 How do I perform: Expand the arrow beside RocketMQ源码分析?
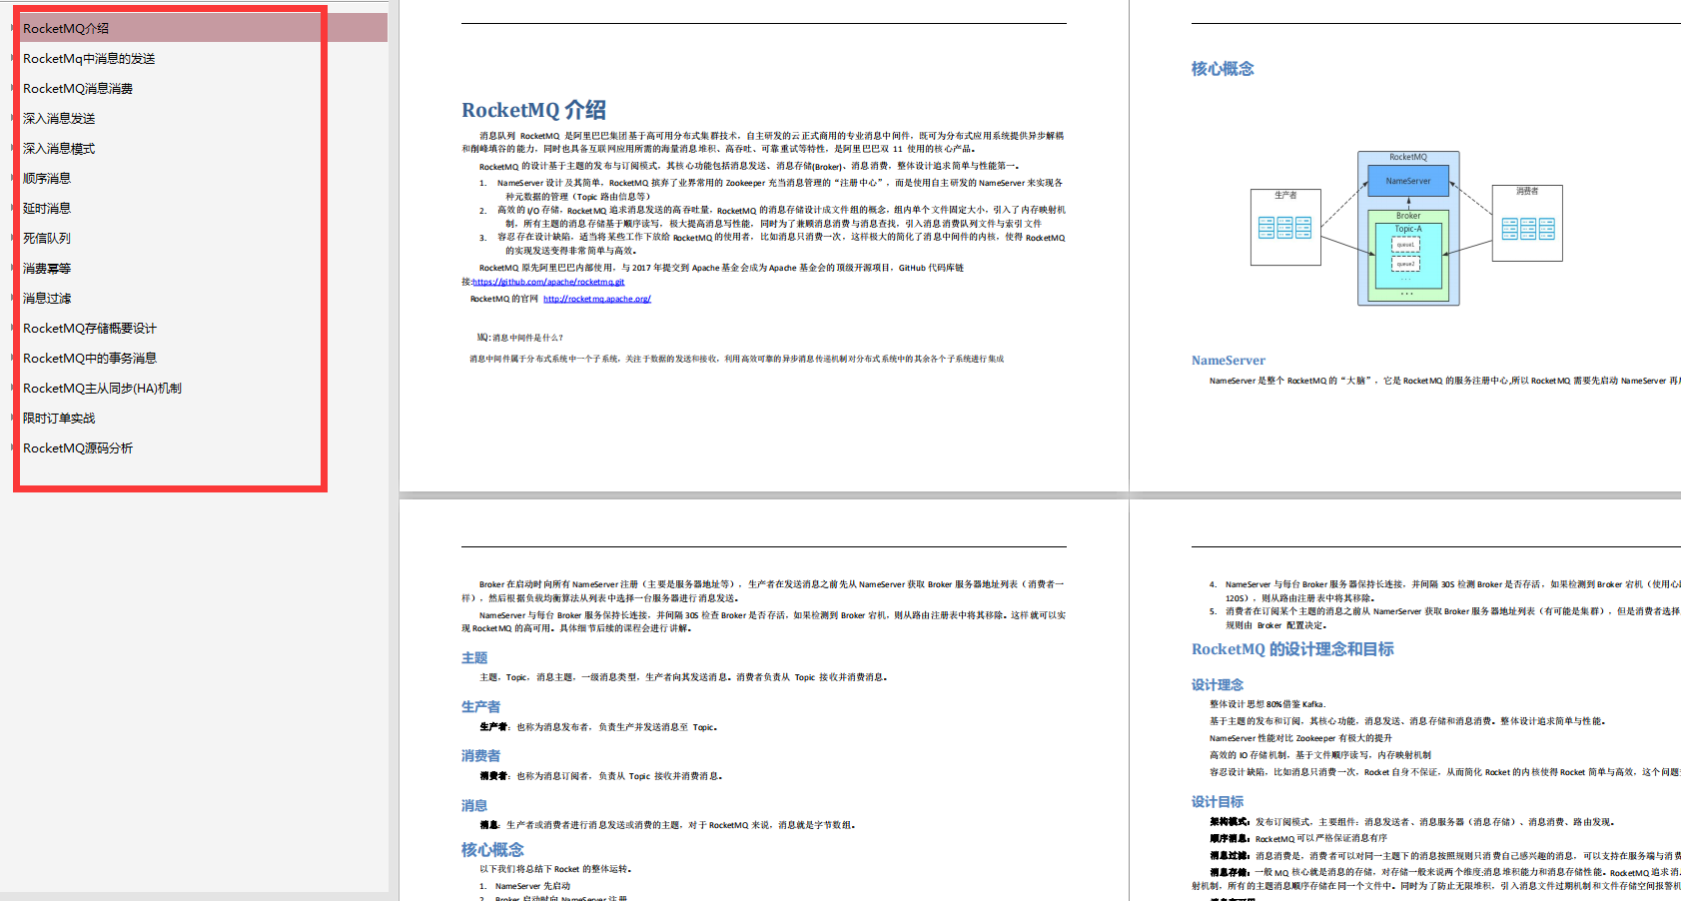(12, 448)
